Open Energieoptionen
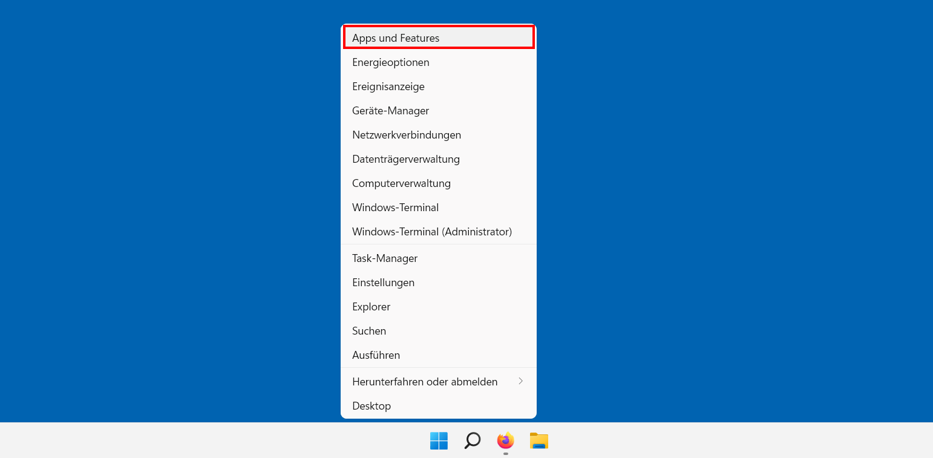Screen dimensions: 933x458 pos(439,62)
